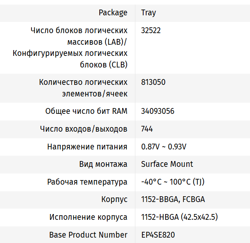This screenshot has width=250, height=243.
Task: Click the mounting type label
Action: coord(103,164)
